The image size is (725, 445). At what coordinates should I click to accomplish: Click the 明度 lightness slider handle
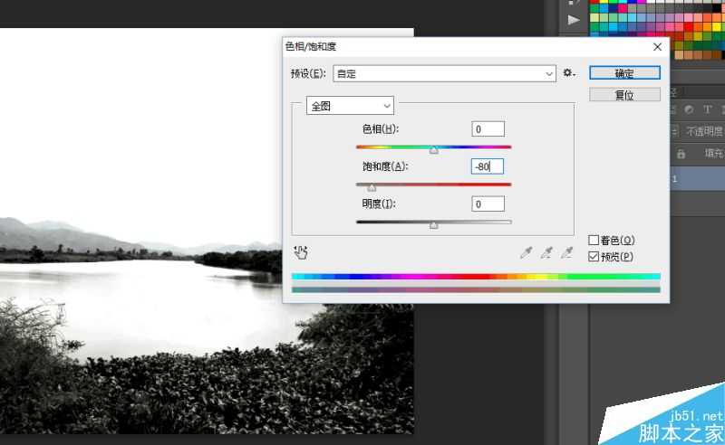[x=433, y=225]
